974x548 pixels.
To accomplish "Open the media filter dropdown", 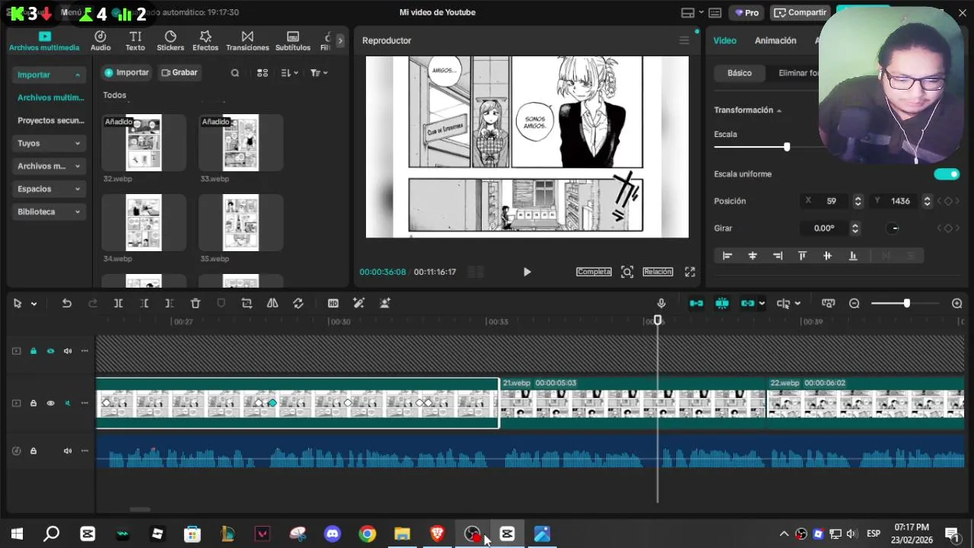I will pyautogui.click(x=319, y=73).
